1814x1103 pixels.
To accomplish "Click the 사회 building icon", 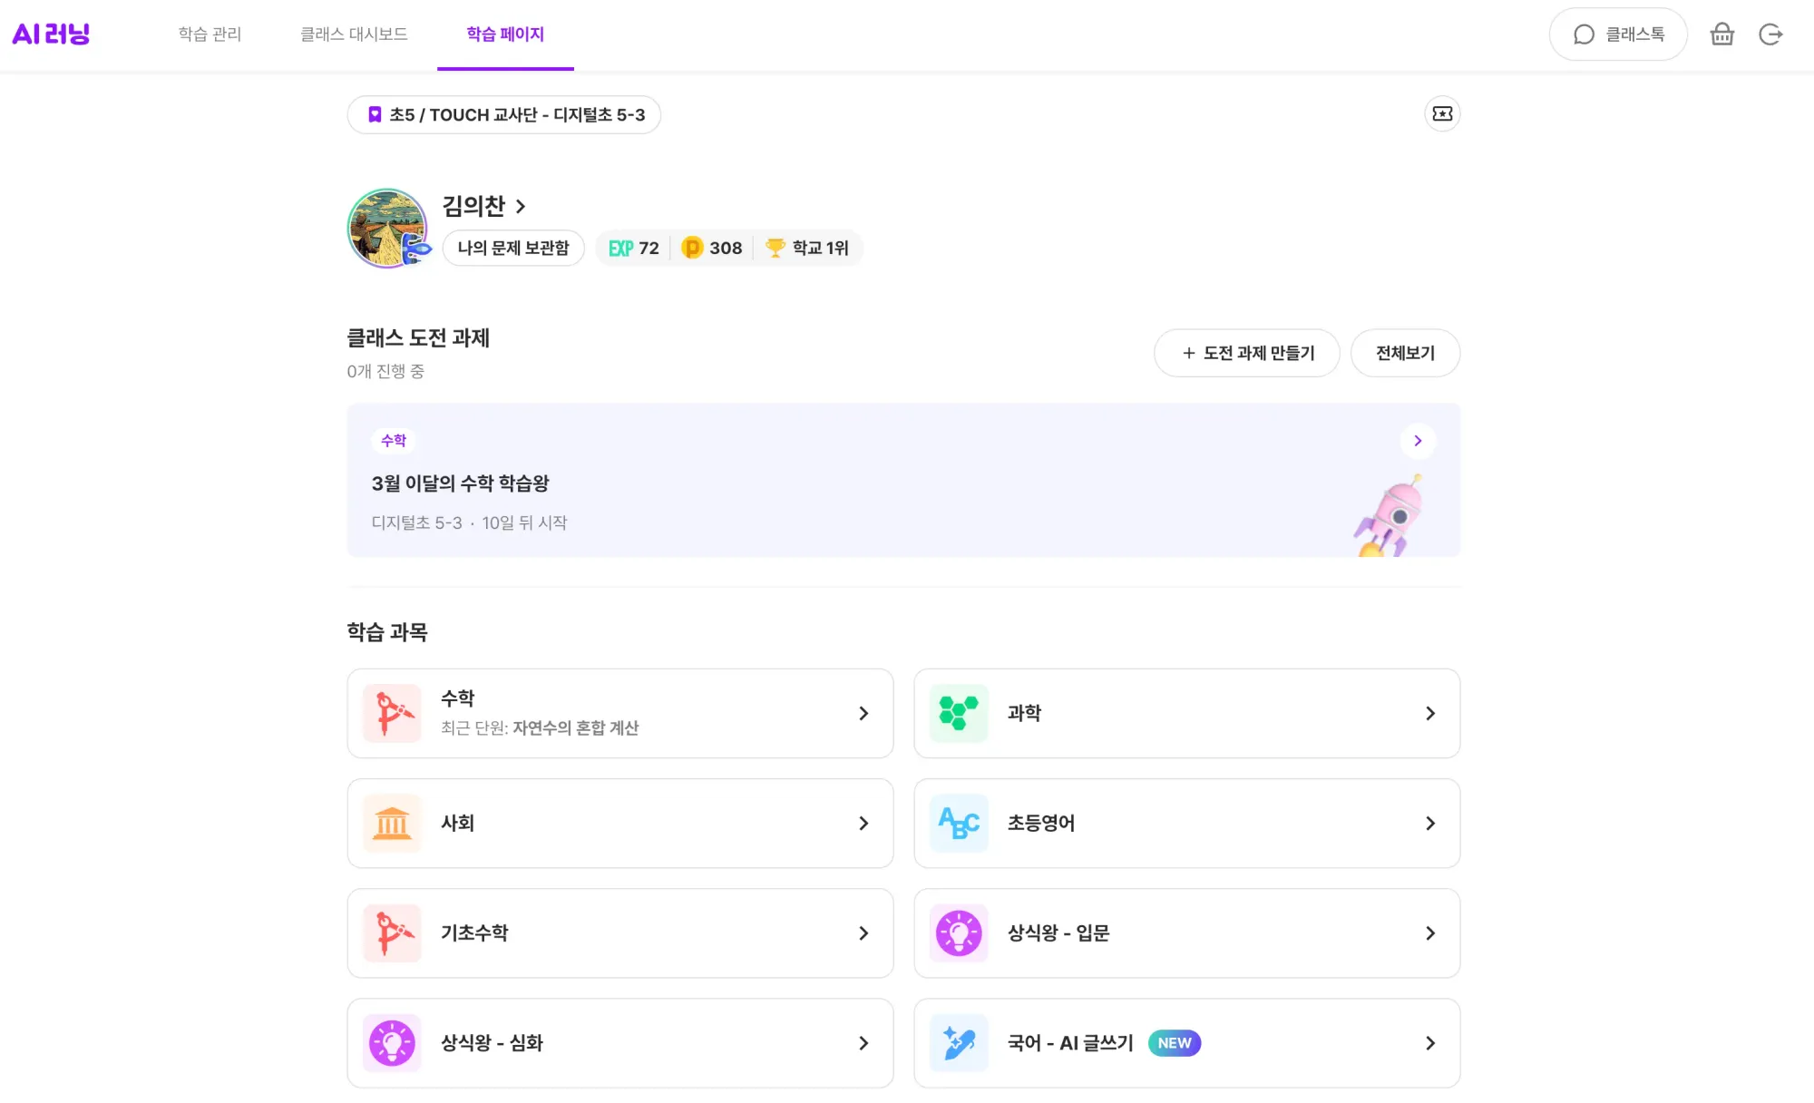I will pyautogui.click(x=391, y=823).
